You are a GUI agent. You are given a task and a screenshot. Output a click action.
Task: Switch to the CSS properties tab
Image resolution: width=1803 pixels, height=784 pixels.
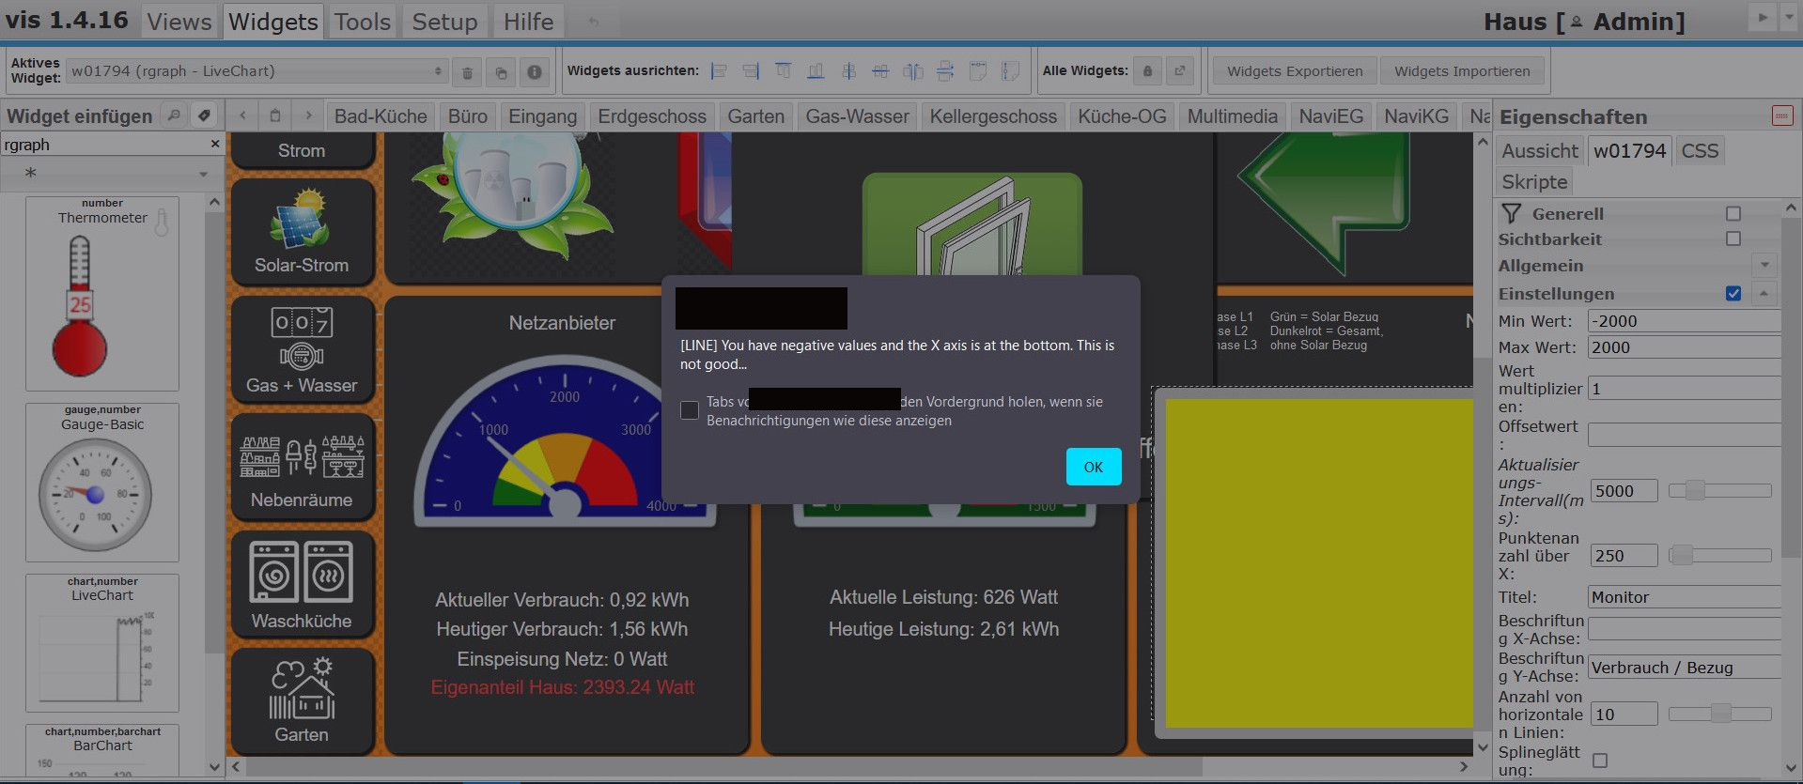[1699, 151]
